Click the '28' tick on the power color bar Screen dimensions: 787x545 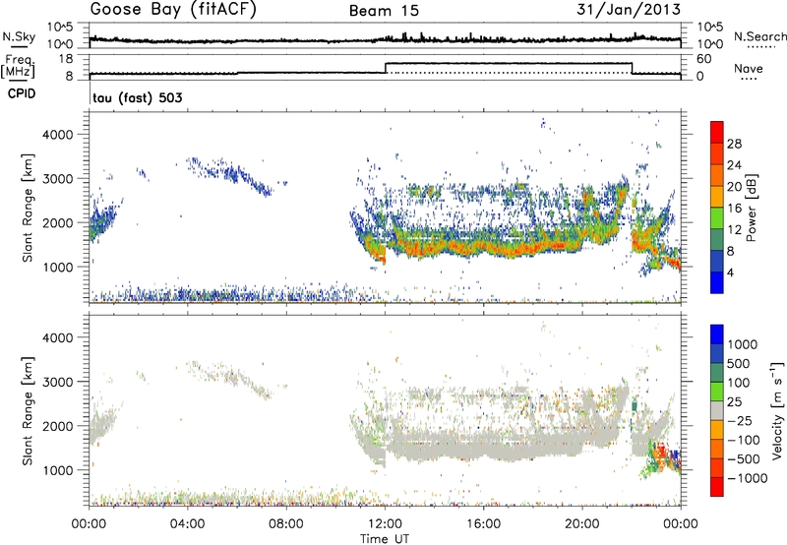(734, 144)
